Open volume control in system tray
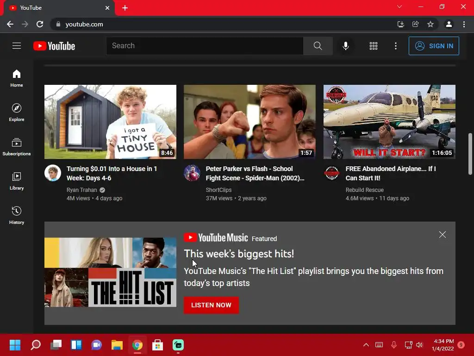 pos(419,345)
